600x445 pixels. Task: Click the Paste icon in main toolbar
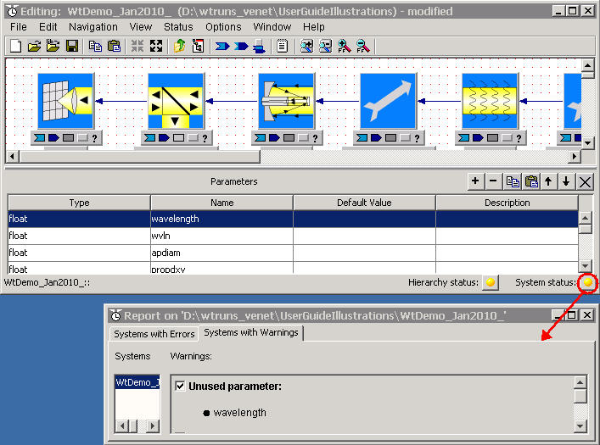[114, 47]
